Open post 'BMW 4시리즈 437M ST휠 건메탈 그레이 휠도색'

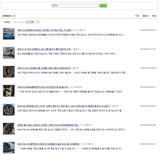point(44,68)
